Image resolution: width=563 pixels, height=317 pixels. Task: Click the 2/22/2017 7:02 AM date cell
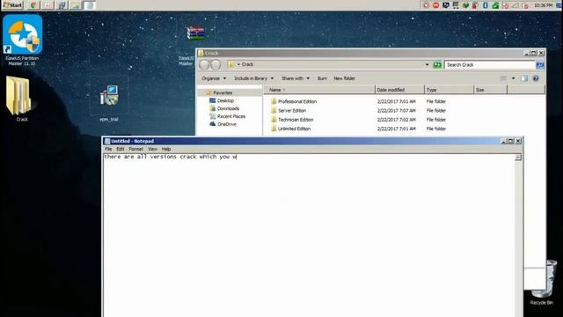[x=397, y=120]
